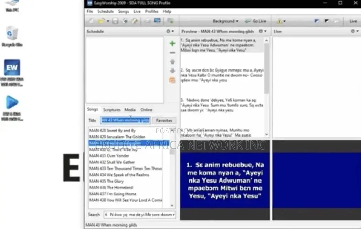The width and height of the screenshot is (361, 229).
Task: Open the Background dropdown
Action: pyautogui.click(x=225, y=21)
